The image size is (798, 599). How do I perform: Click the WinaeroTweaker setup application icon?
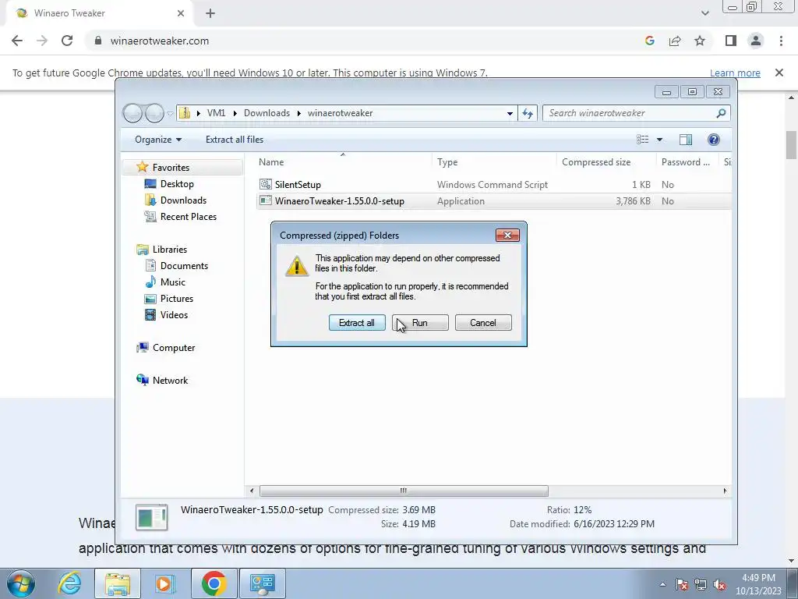265,200
